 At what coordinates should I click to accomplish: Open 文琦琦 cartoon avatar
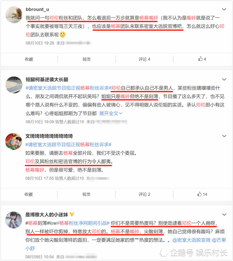point(14,141)
